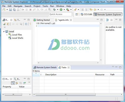Image resolution: width=125 pixels, height=102 pixels.
Task: Click the Open Perspective icon
Action: click(77, 14)
